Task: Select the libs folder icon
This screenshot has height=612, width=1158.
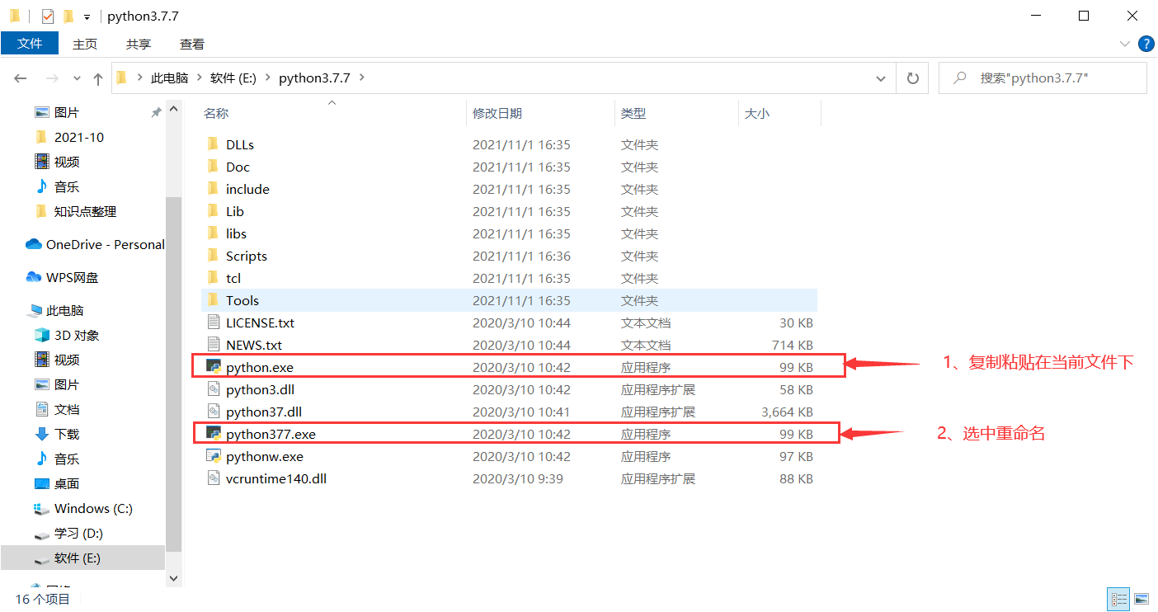Action: (213, 233)
